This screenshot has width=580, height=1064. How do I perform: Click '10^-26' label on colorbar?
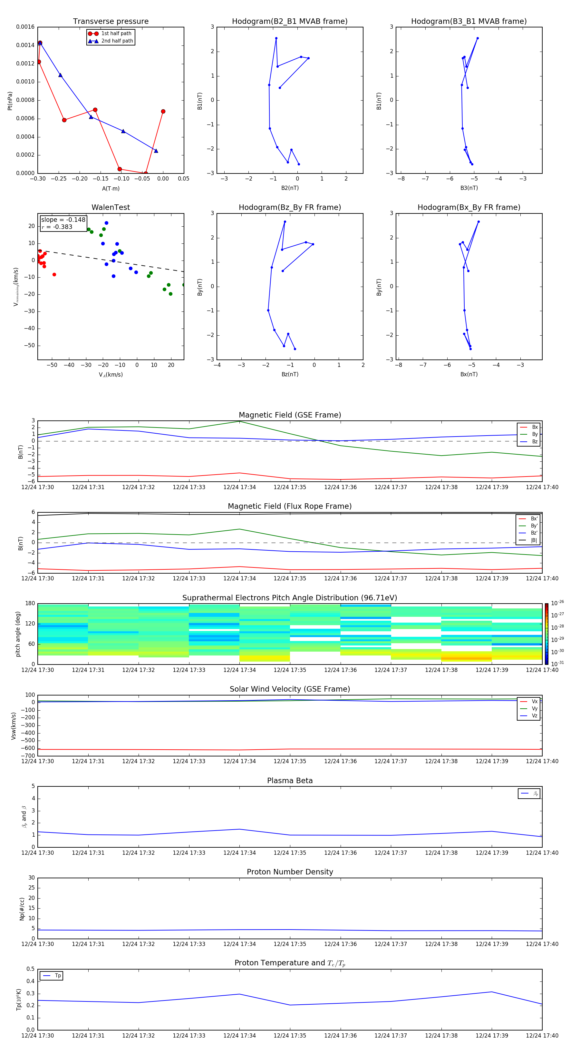coord(557,603)
